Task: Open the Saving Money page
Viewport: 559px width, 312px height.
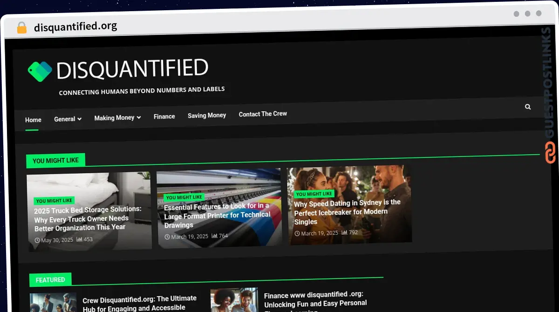Action: 207,115
